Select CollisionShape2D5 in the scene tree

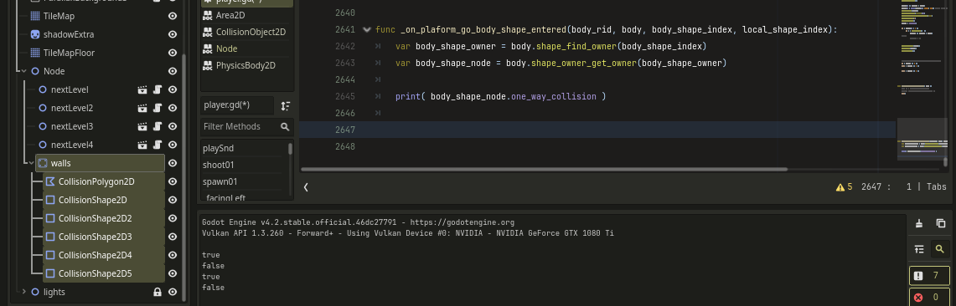(96, 273)
